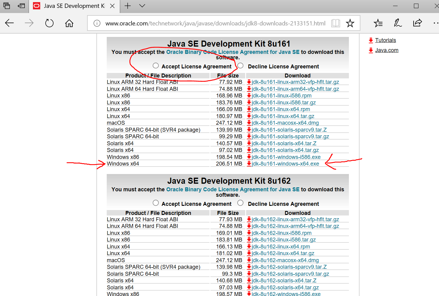The width and height of the screenshot is (439, 296).
Task: Select the Java SE Development Kit tab
Action: [x=74, y=6]
